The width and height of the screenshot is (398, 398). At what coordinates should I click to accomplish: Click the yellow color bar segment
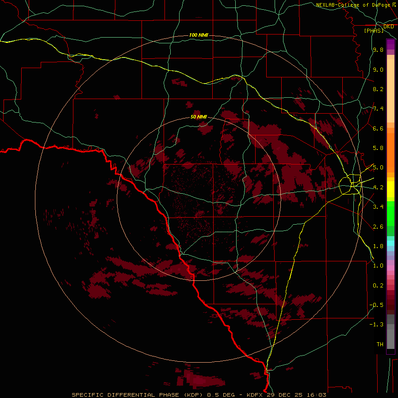[x=390, y=189]
